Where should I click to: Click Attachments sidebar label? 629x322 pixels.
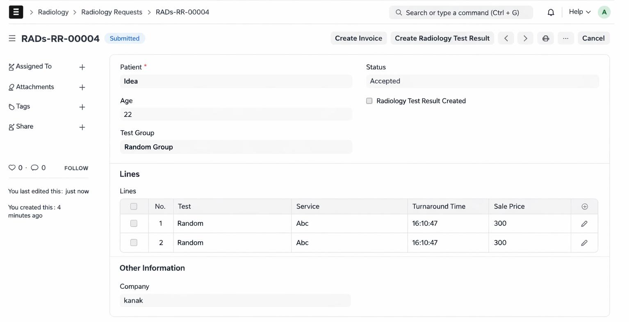35,87
